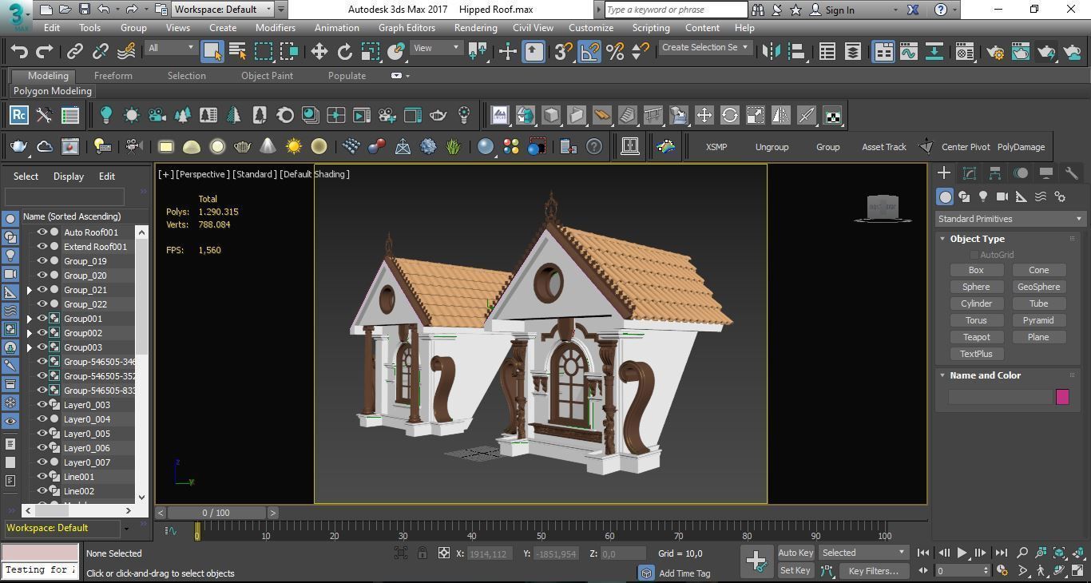Click the Rc plugin icon
This screenshot has height=583, width=1091.
click(18, 115)
